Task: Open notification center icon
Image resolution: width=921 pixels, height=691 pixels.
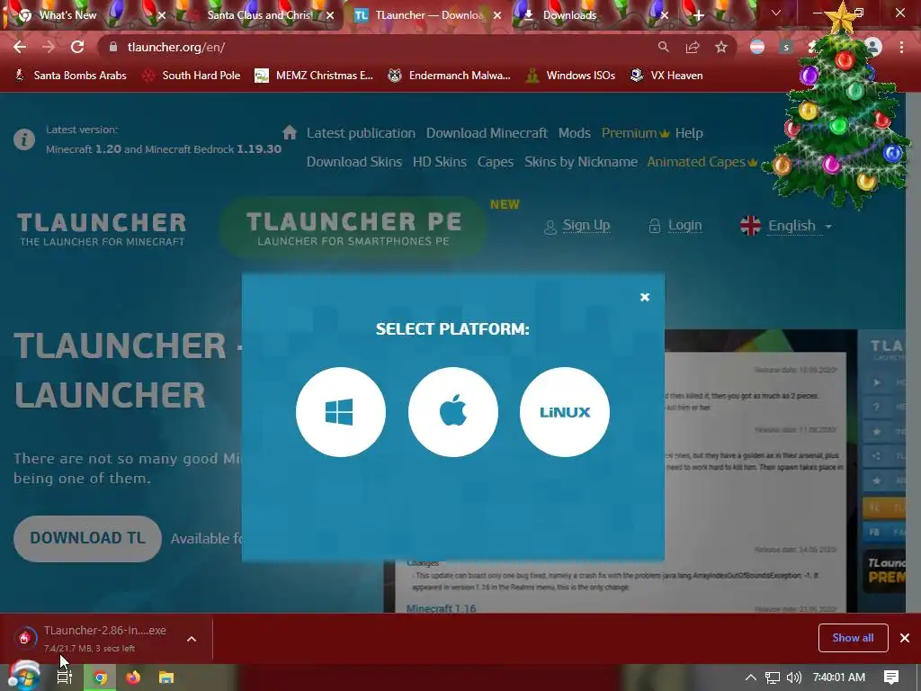Action: click(x=891, y=678)
